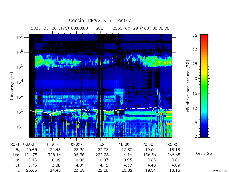Image resolution: width=229 pixels, height=172 pixels.
Task: Click LT value 3.88
Action: click(56, 165)
